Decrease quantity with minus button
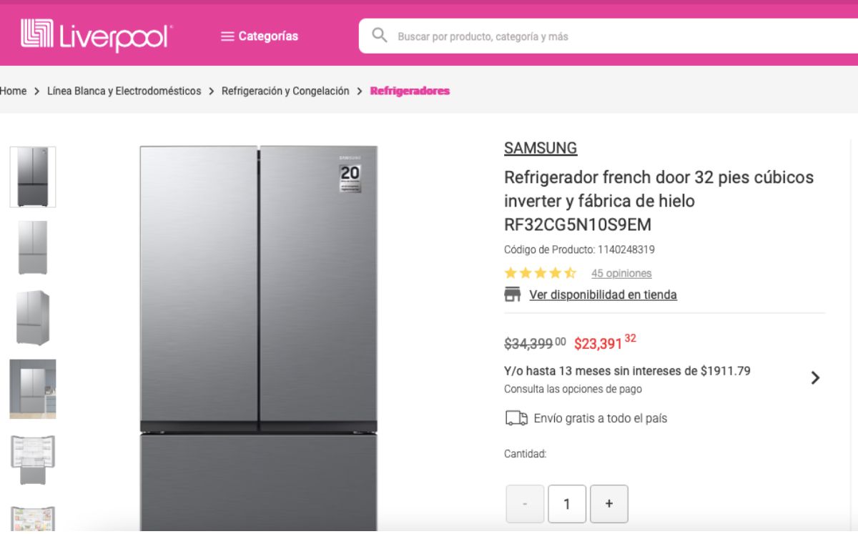Viewport: 858px width, 534px height. pos(525,504)
